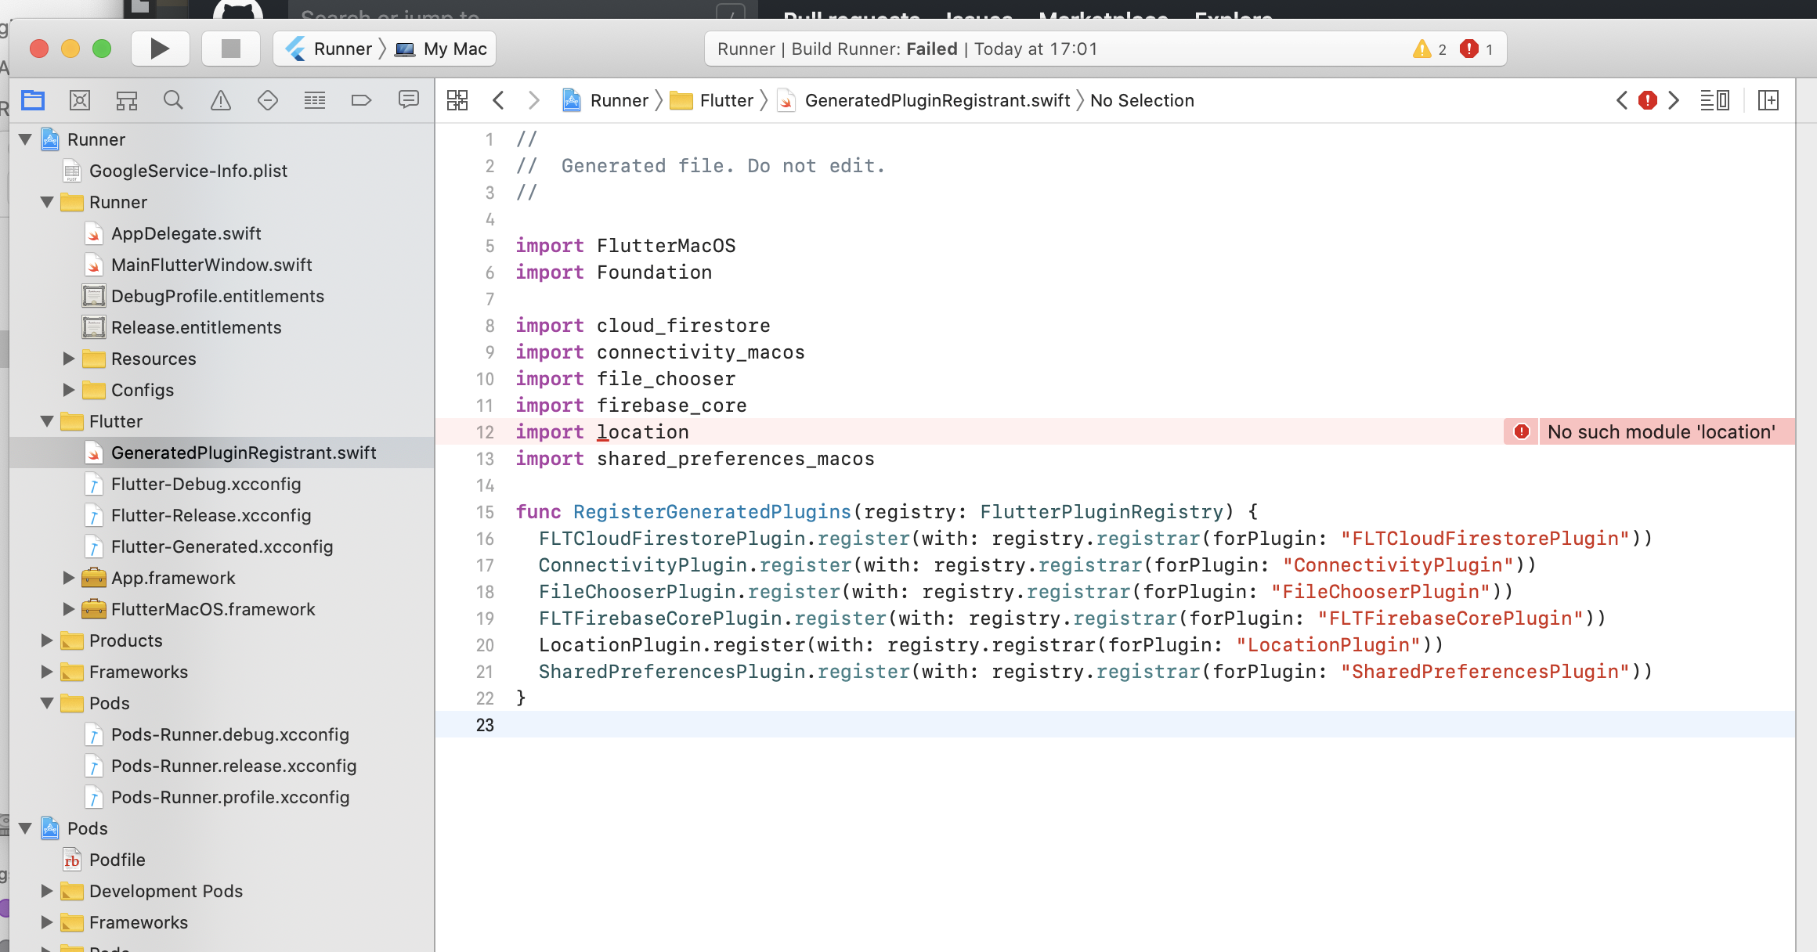Open Pods-Runner.release.xcconfig
Image resolution: width=1817 pixels, height=952 pixels.
233,766
